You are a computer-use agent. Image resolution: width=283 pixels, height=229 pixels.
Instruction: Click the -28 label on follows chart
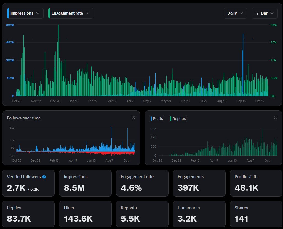(12, 156)
